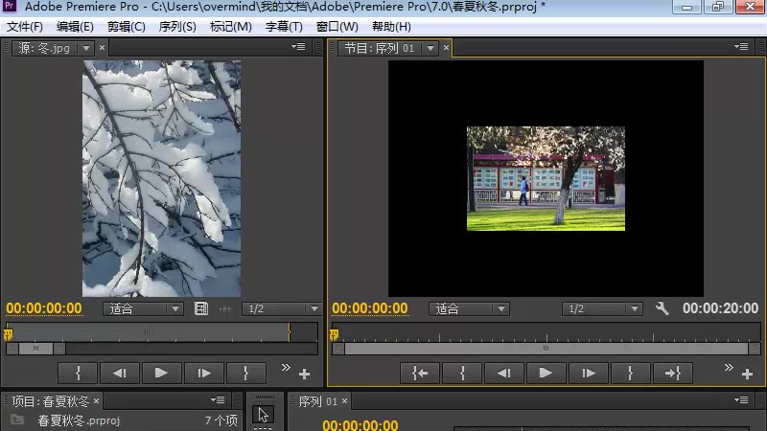Image resolution: width=767 pixels, height=431 pixels.
Task: Click Source monitor timecode 00:00:00:00
Action: pos(44,308)
